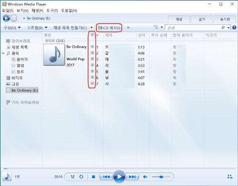Show more toolbar commands chevron
238x186 pixels.
128,28
